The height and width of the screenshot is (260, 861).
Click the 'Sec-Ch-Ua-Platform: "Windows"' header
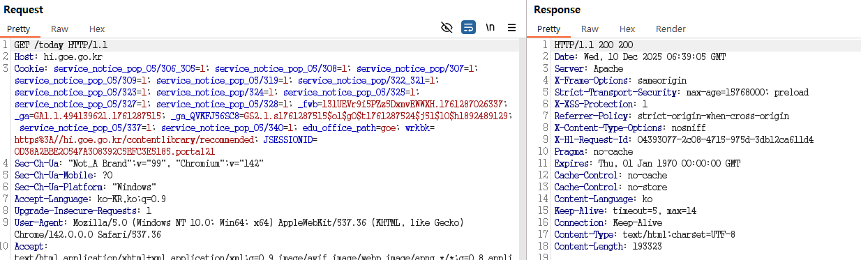pyautogui.click(x=85, y=188)
